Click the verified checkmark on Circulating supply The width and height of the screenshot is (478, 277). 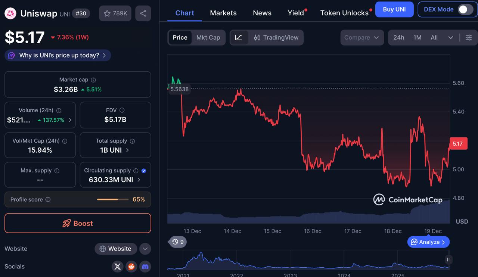click(143, 171)
